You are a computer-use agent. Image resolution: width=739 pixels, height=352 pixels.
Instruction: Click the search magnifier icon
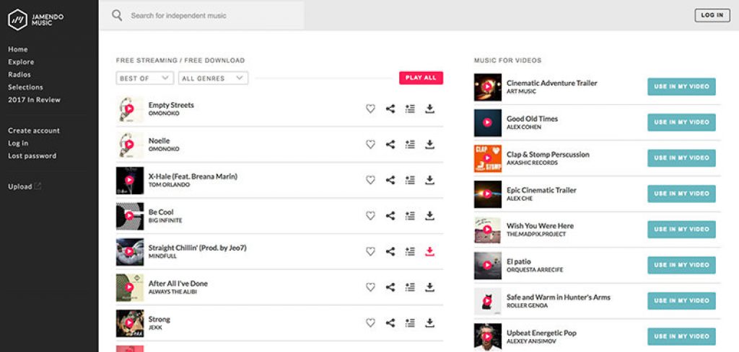coord(117,15)
